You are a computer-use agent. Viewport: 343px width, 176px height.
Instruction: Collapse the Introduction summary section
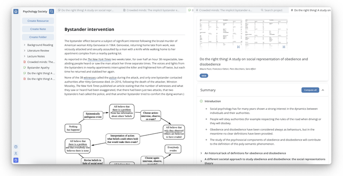(202, 101)
